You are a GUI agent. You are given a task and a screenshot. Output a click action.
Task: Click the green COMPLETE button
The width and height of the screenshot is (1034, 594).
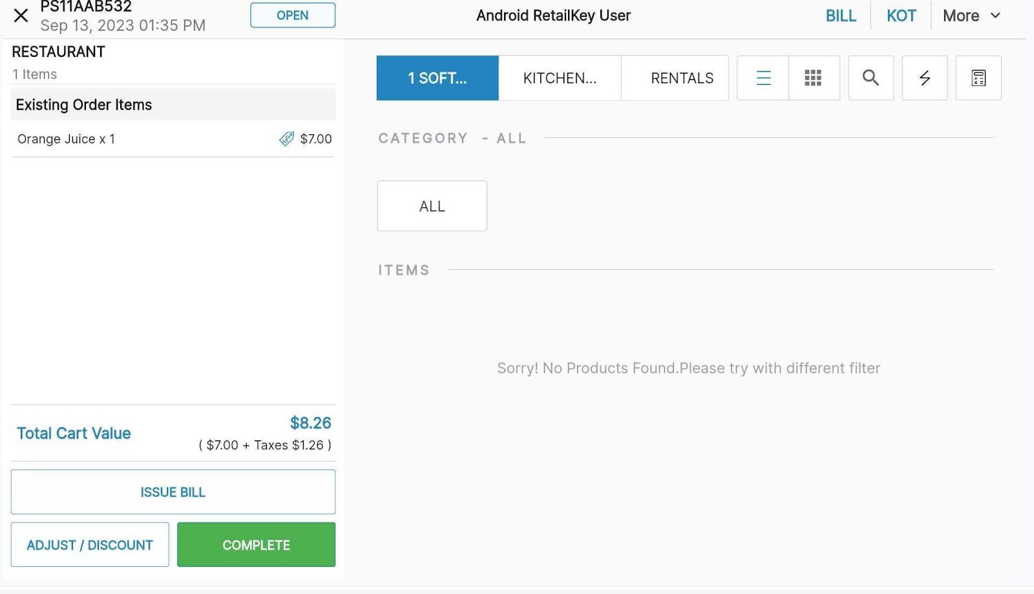pos(256,545)
